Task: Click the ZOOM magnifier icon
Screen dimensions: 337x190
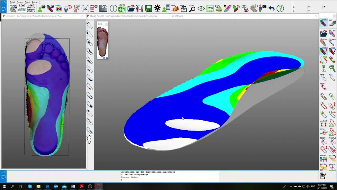Action: click(x=192, y=8)
